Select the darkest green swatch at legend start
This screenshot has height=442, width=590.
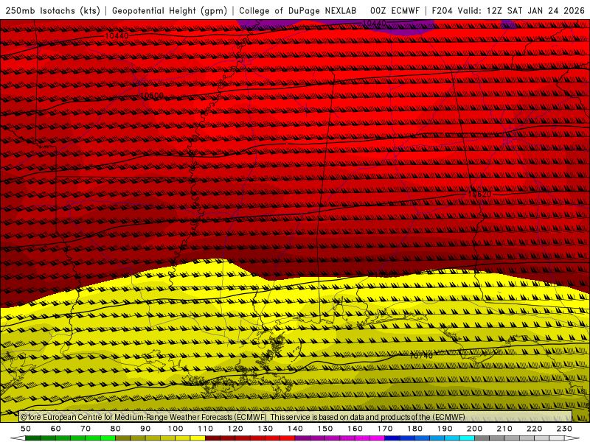33,438
